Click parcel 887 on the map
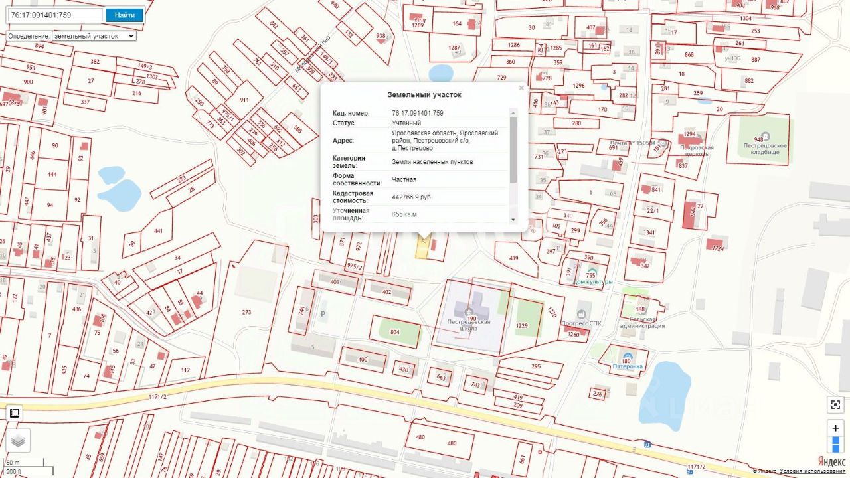Image resolution: width=850 pixels, height=478 pixels. [x=756, y=60]
